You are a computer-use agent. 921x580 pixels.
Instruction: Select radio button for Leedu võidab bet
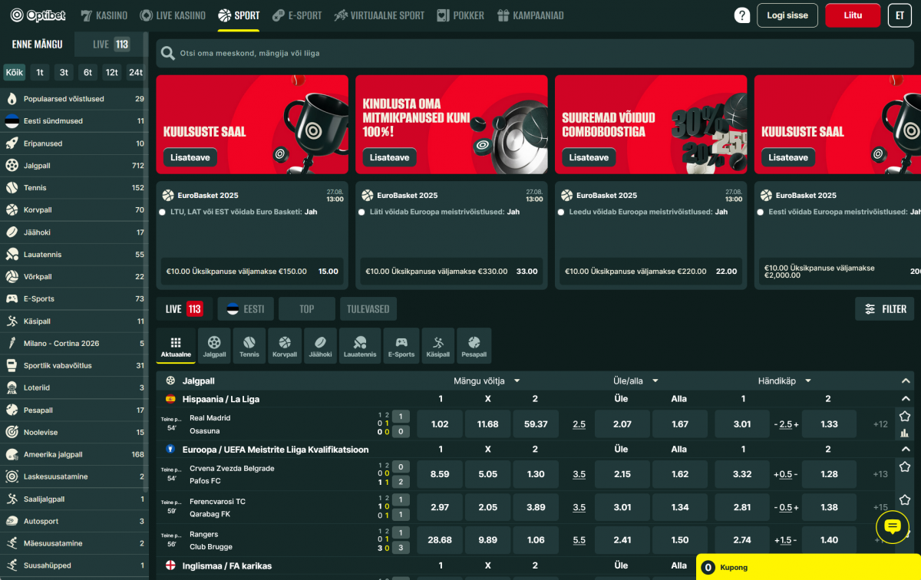(x=561, y=212)
